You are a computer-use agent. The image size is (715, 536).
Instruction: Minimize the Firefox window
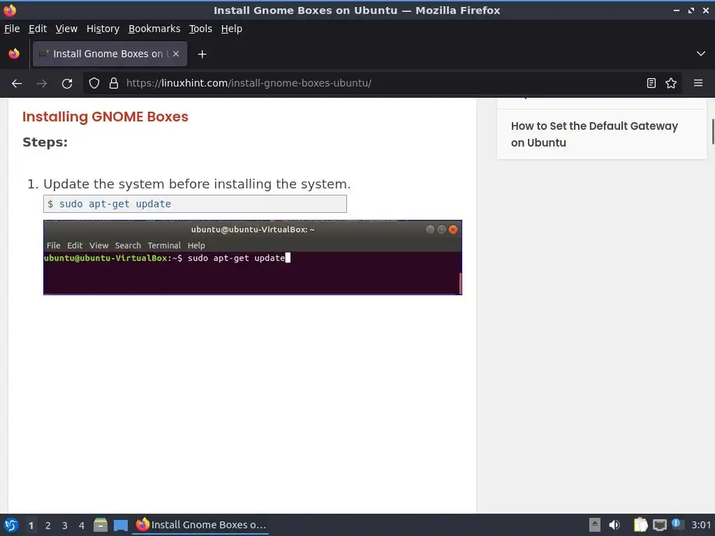click(676, 10)
